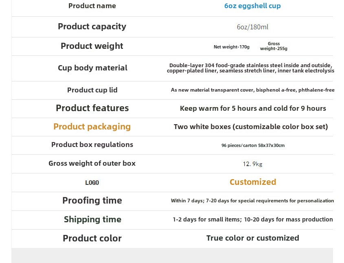Click the orange "Product packaging" label

(92, 127)
